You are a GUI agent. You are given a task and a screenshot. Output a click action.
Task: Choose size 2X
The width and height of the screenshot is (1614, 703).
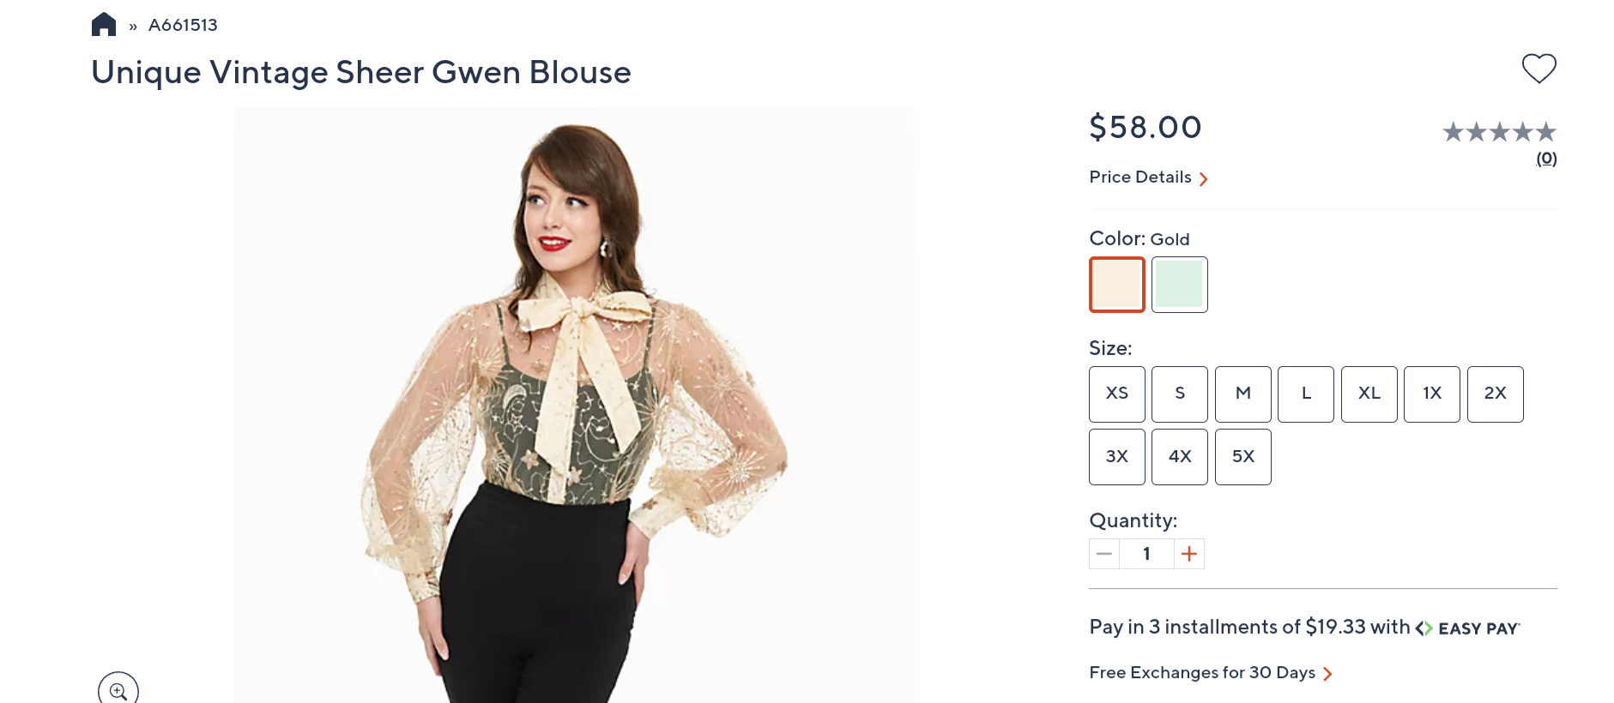(x=1496, y=394)
